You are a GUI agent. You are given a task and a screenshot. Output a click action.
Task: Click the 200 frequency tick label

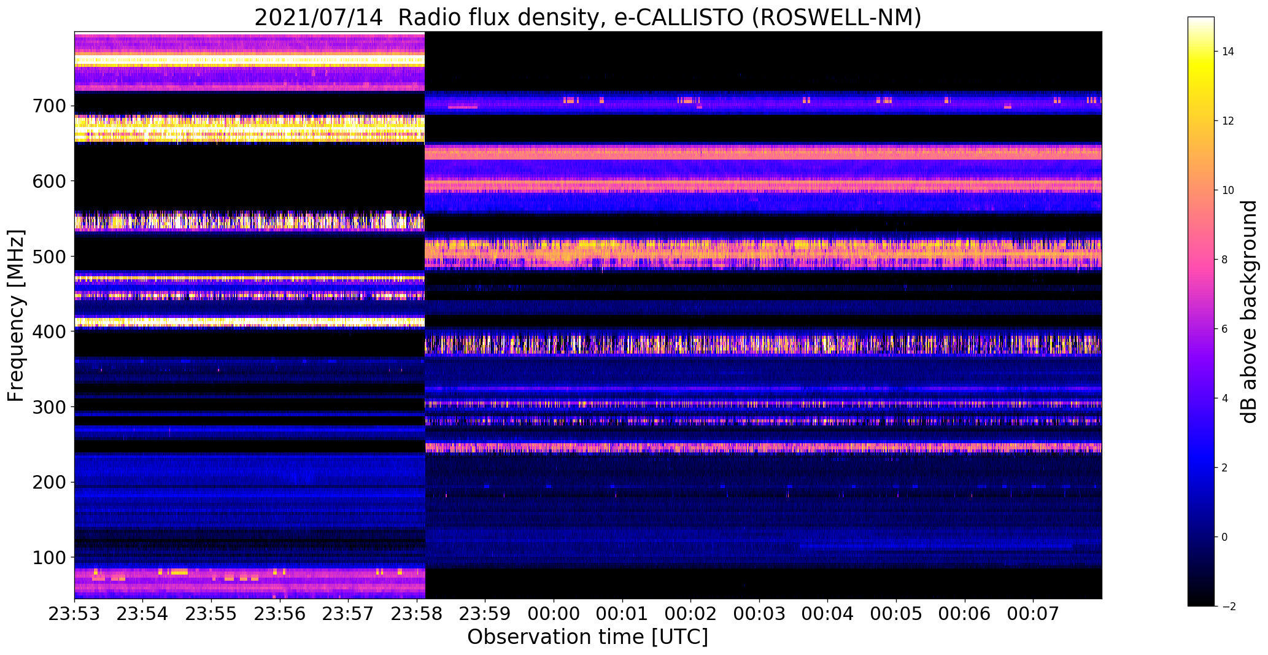tap(50, 482)
